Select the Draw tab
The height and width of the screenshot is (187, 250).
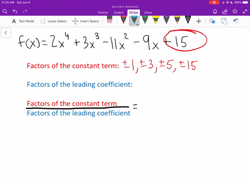click(x=134, y=12)
